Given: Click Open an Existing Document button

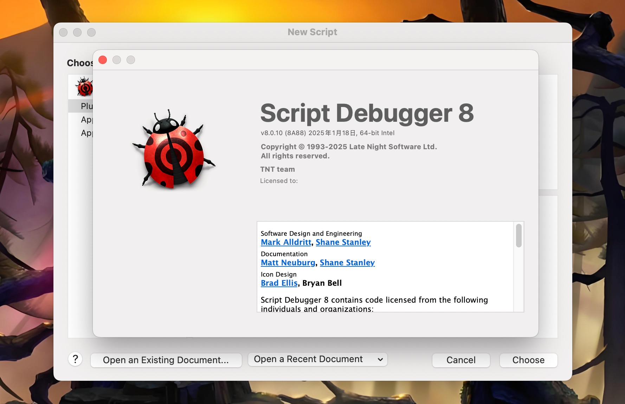Looking at the screenshot, I should (x=166, y=360).
